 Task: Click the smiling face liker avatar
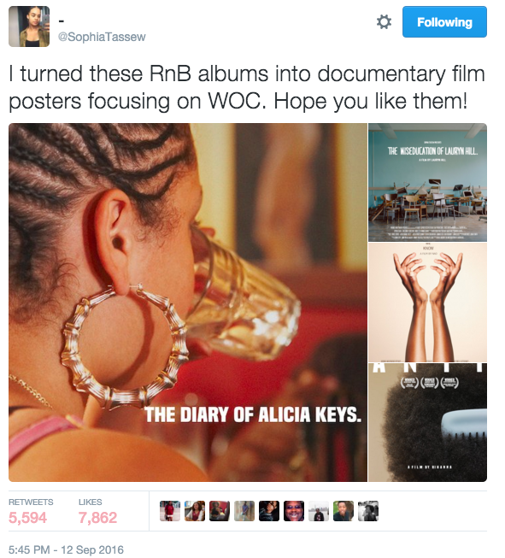(x=294, y=511)
